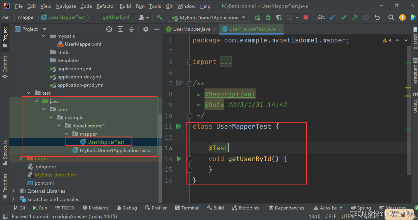Click the Build Project hammer icon
Image resolution: width=418 pixels, height=220 pixels.
click(160, 17)
